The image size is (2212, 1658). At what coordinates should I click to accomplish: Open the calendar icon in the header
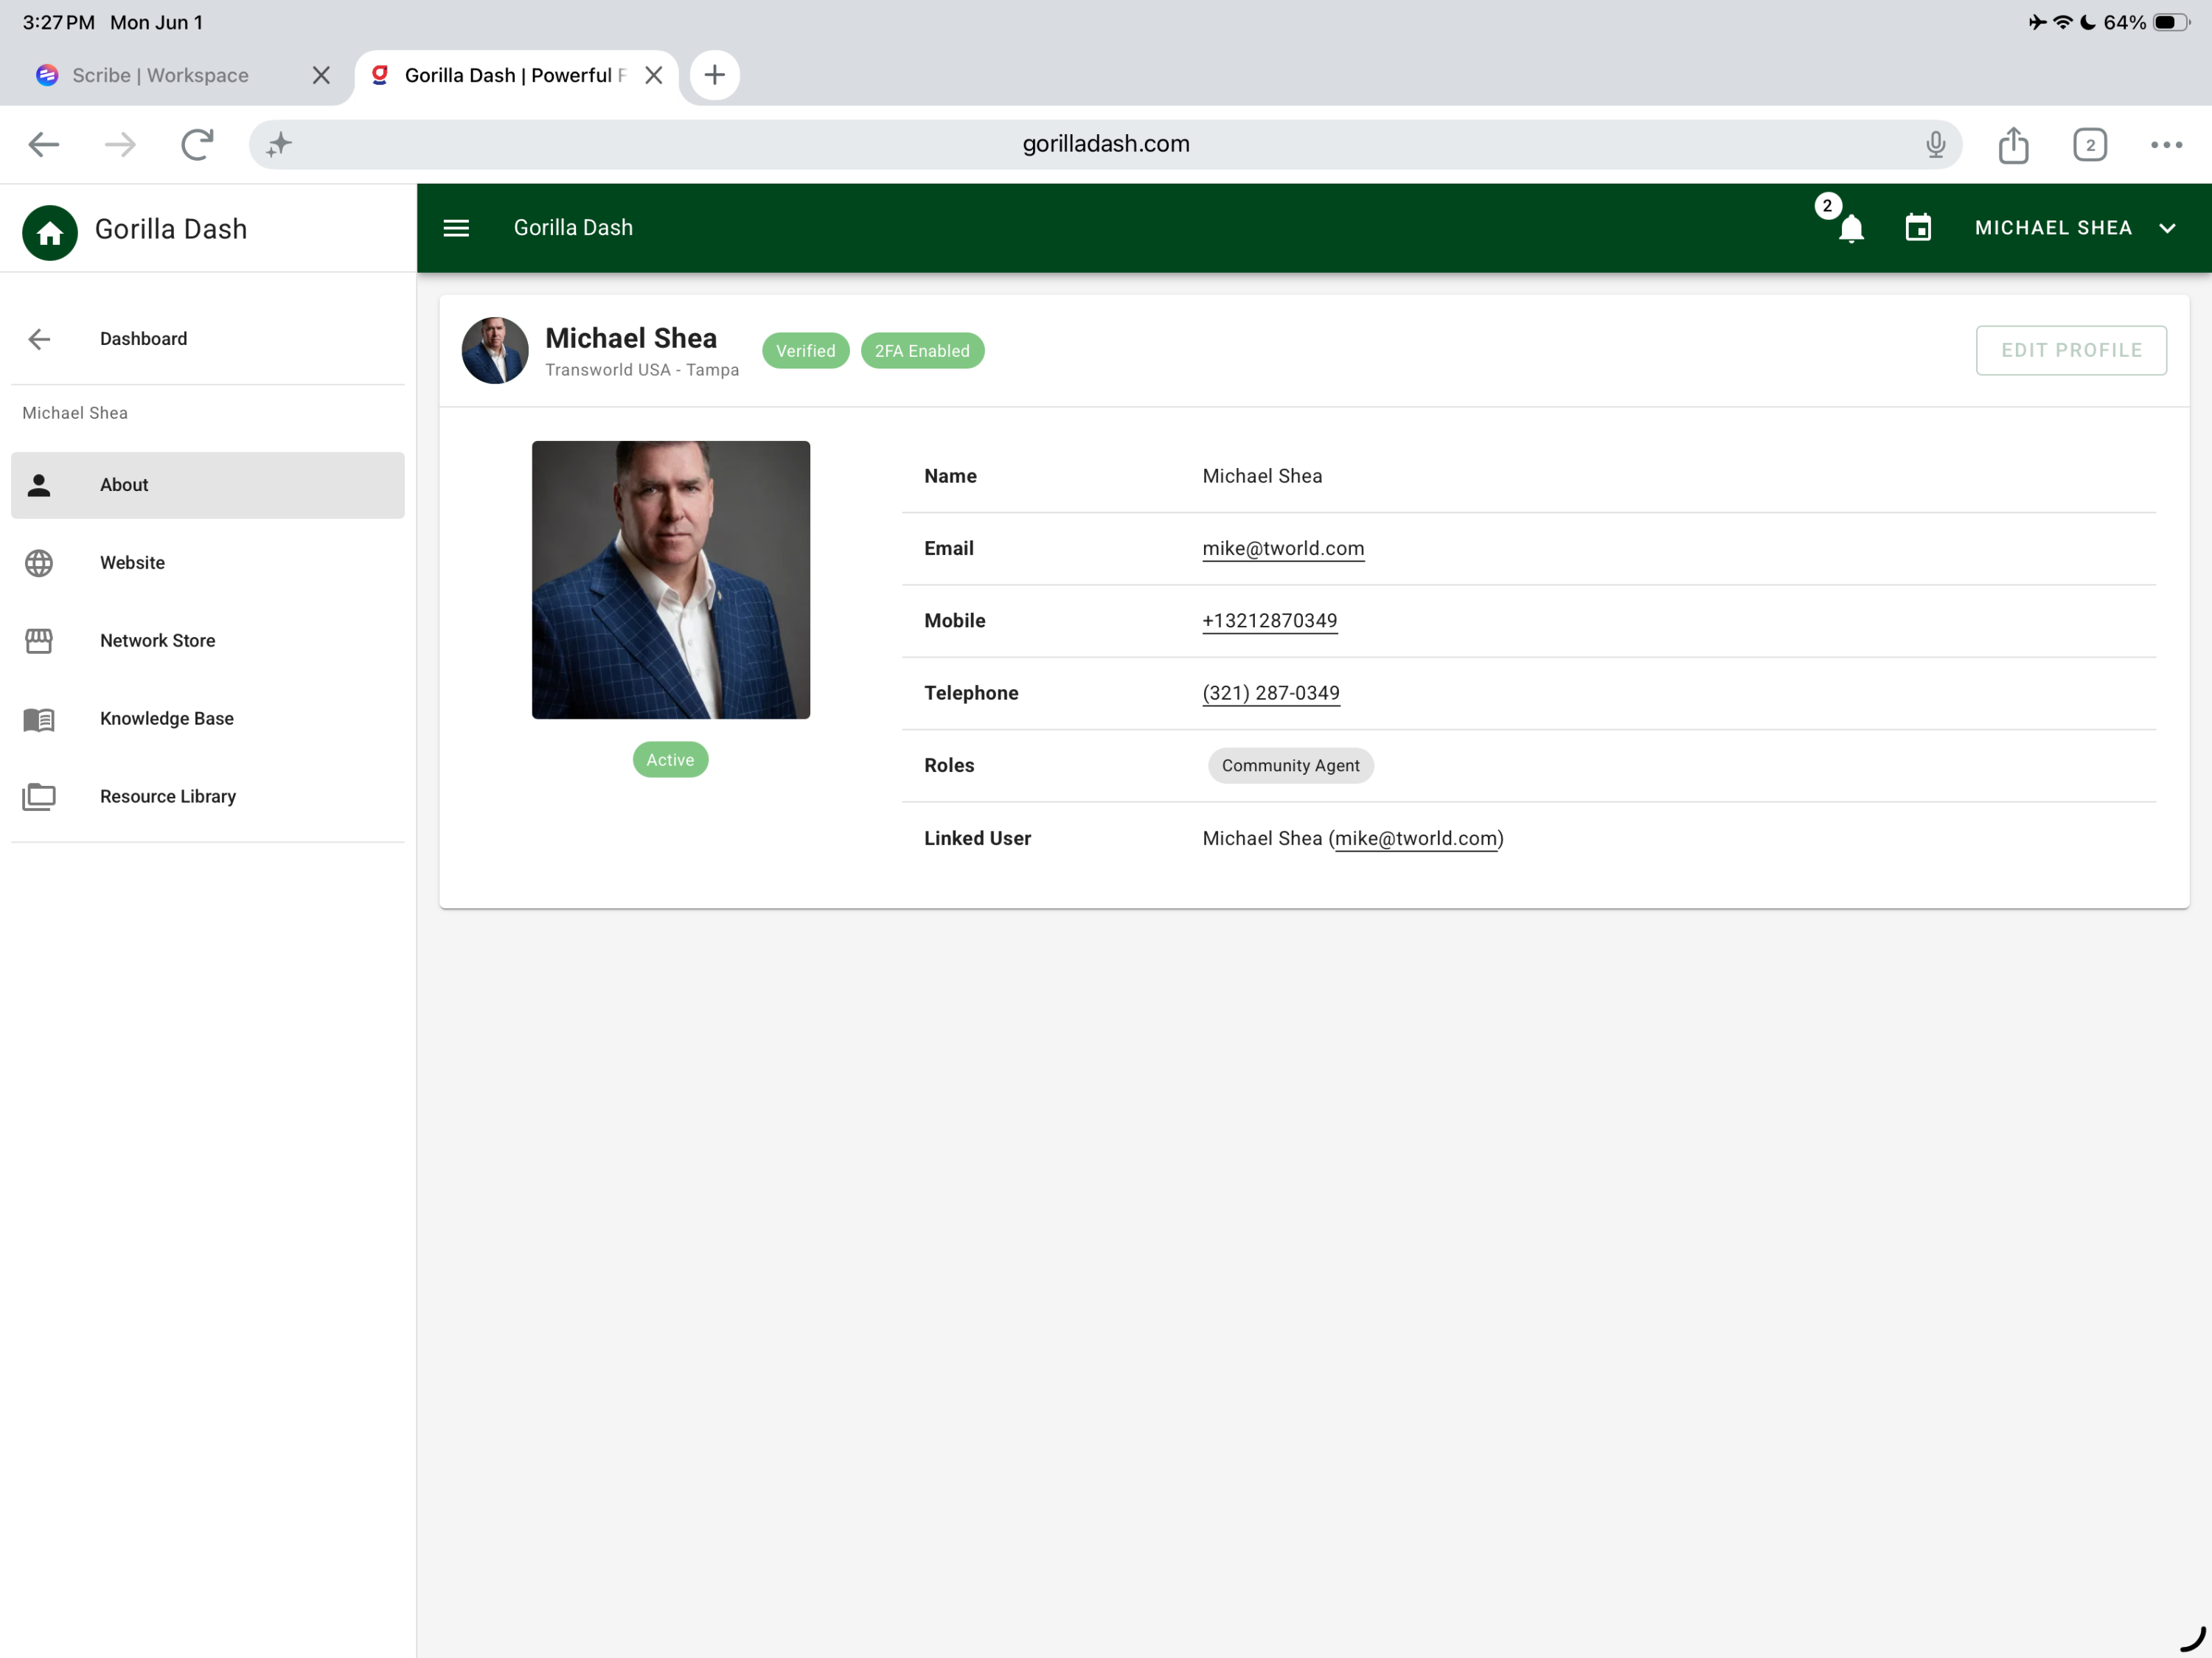click(1917, 228)
